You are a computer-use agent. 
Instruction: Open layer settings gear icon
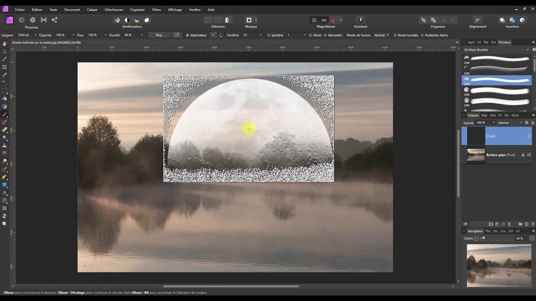click(x=527, y=122)
